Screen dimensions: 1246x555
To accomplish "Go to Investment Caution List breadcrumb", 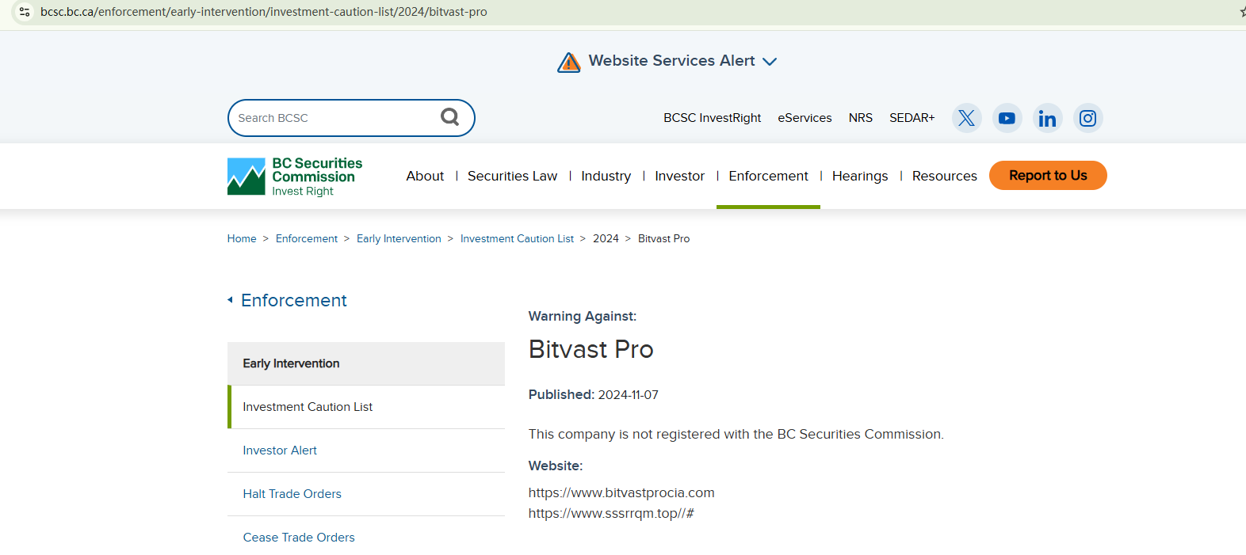I will 517,238.
